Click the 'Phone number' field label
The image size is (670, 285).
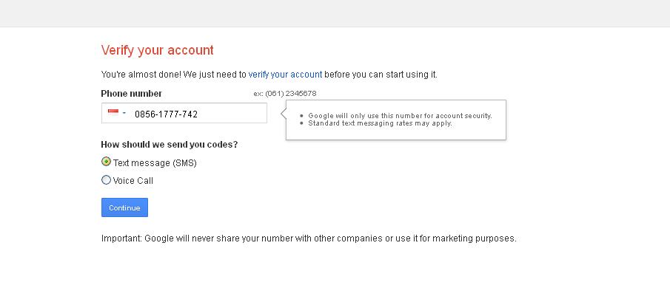132,94
